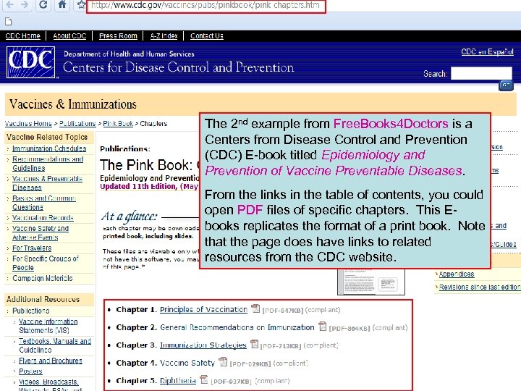Open Publications under Additional Resources

point(31,311)
